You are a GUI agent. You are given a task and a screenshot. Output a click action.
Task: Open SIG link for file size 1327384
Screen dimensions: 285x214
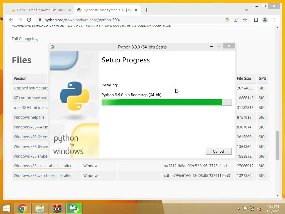coord(262,176)
